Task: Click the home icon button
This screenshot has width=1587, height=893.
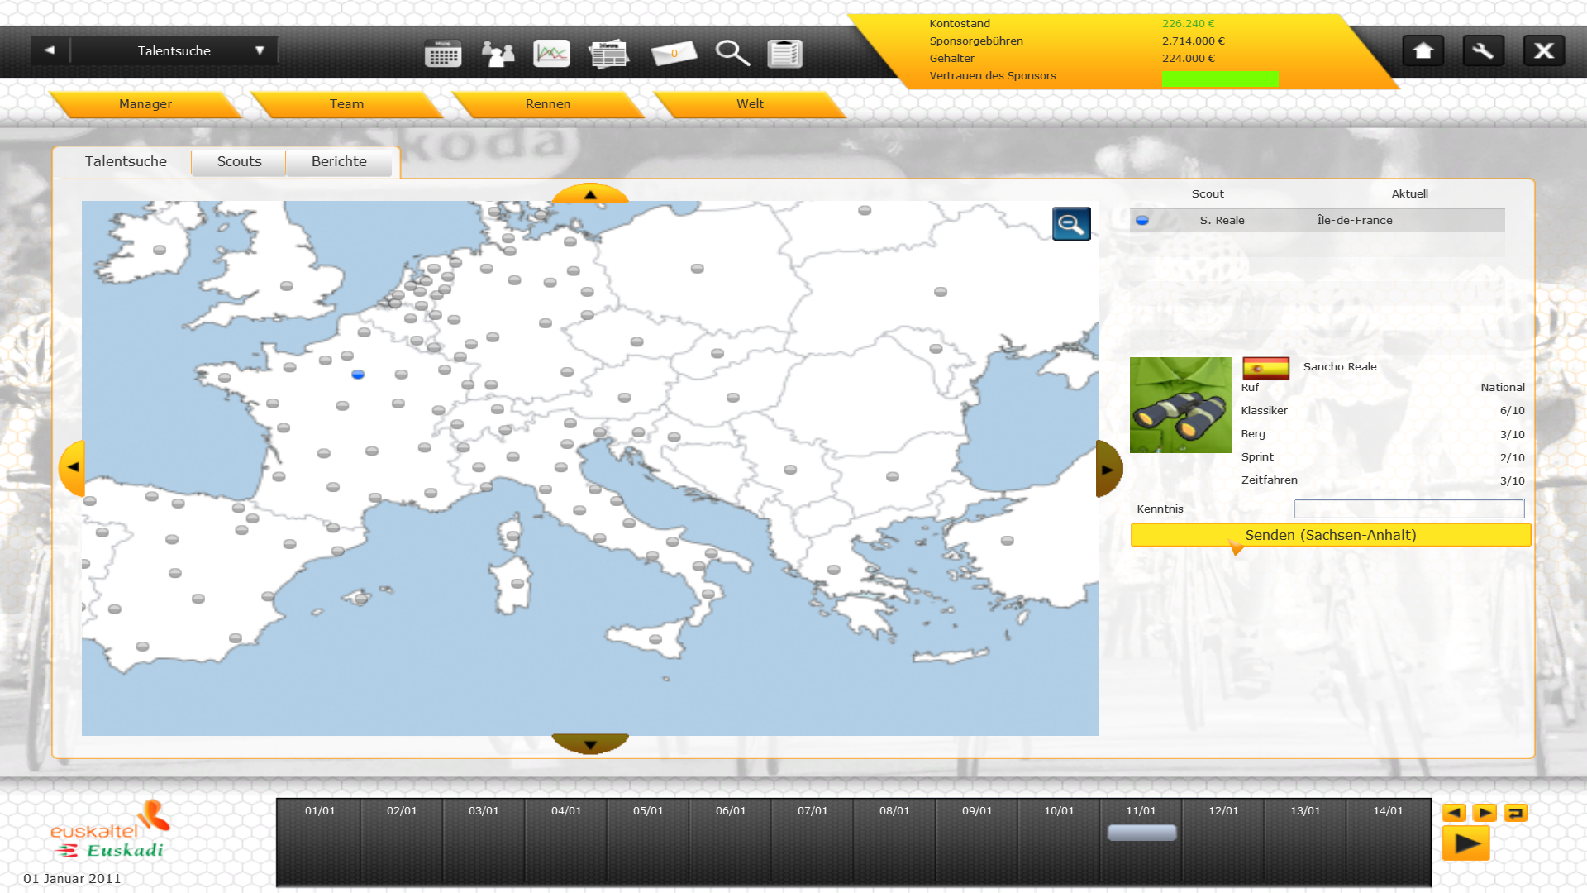Action: [x=1423, y=51]
